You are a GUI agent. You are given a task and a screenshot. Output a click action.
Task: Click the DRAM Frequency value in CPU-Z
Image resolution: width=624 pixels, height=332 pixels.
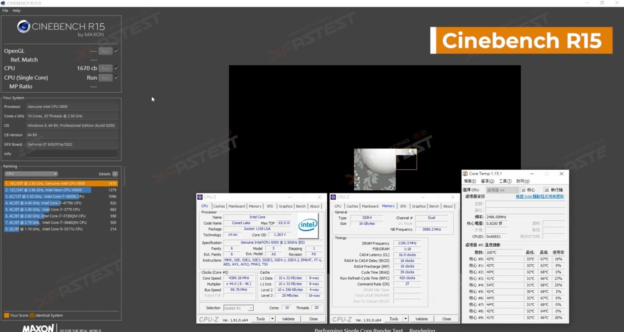click(407, 243)
